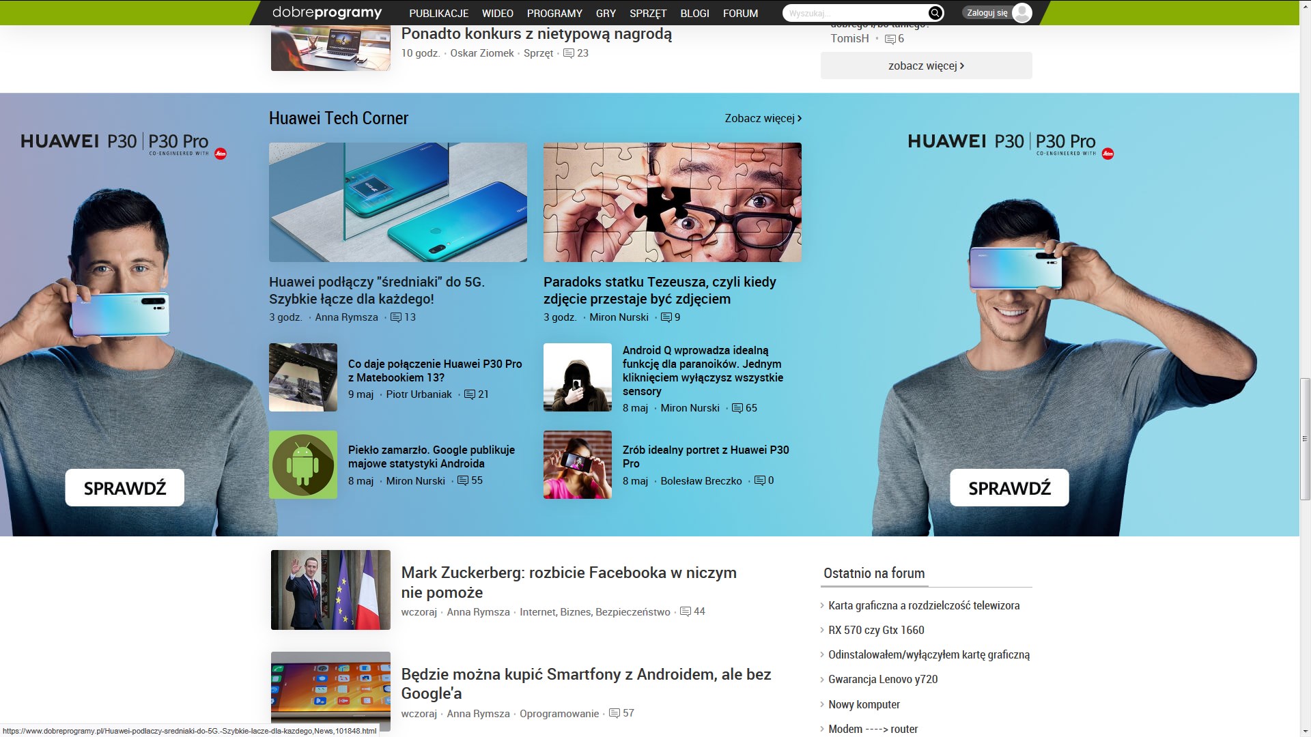Open the BLOGI menu item
Viewport: 1311px width, 737px height.
coord(694,13)
